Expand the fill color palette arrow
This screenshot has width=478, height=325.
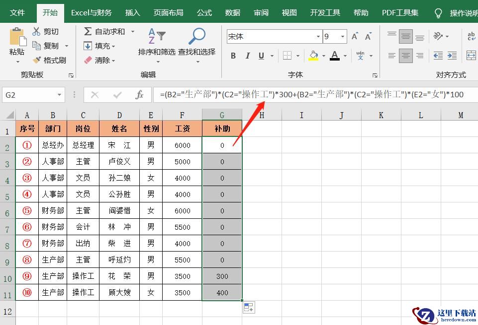[x=323, y=56]
